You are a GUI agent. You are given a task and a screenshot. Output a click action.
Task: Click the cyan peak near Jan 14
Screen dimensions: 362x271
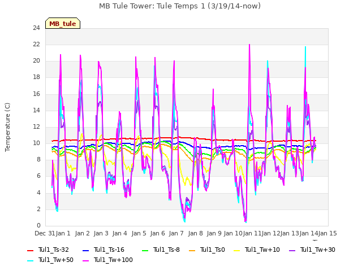tap(305, 47)
